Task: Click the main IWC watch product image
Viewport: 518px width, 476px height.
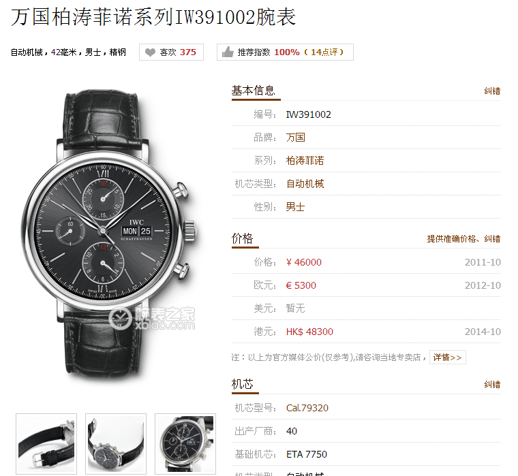Action: (110, 233)
